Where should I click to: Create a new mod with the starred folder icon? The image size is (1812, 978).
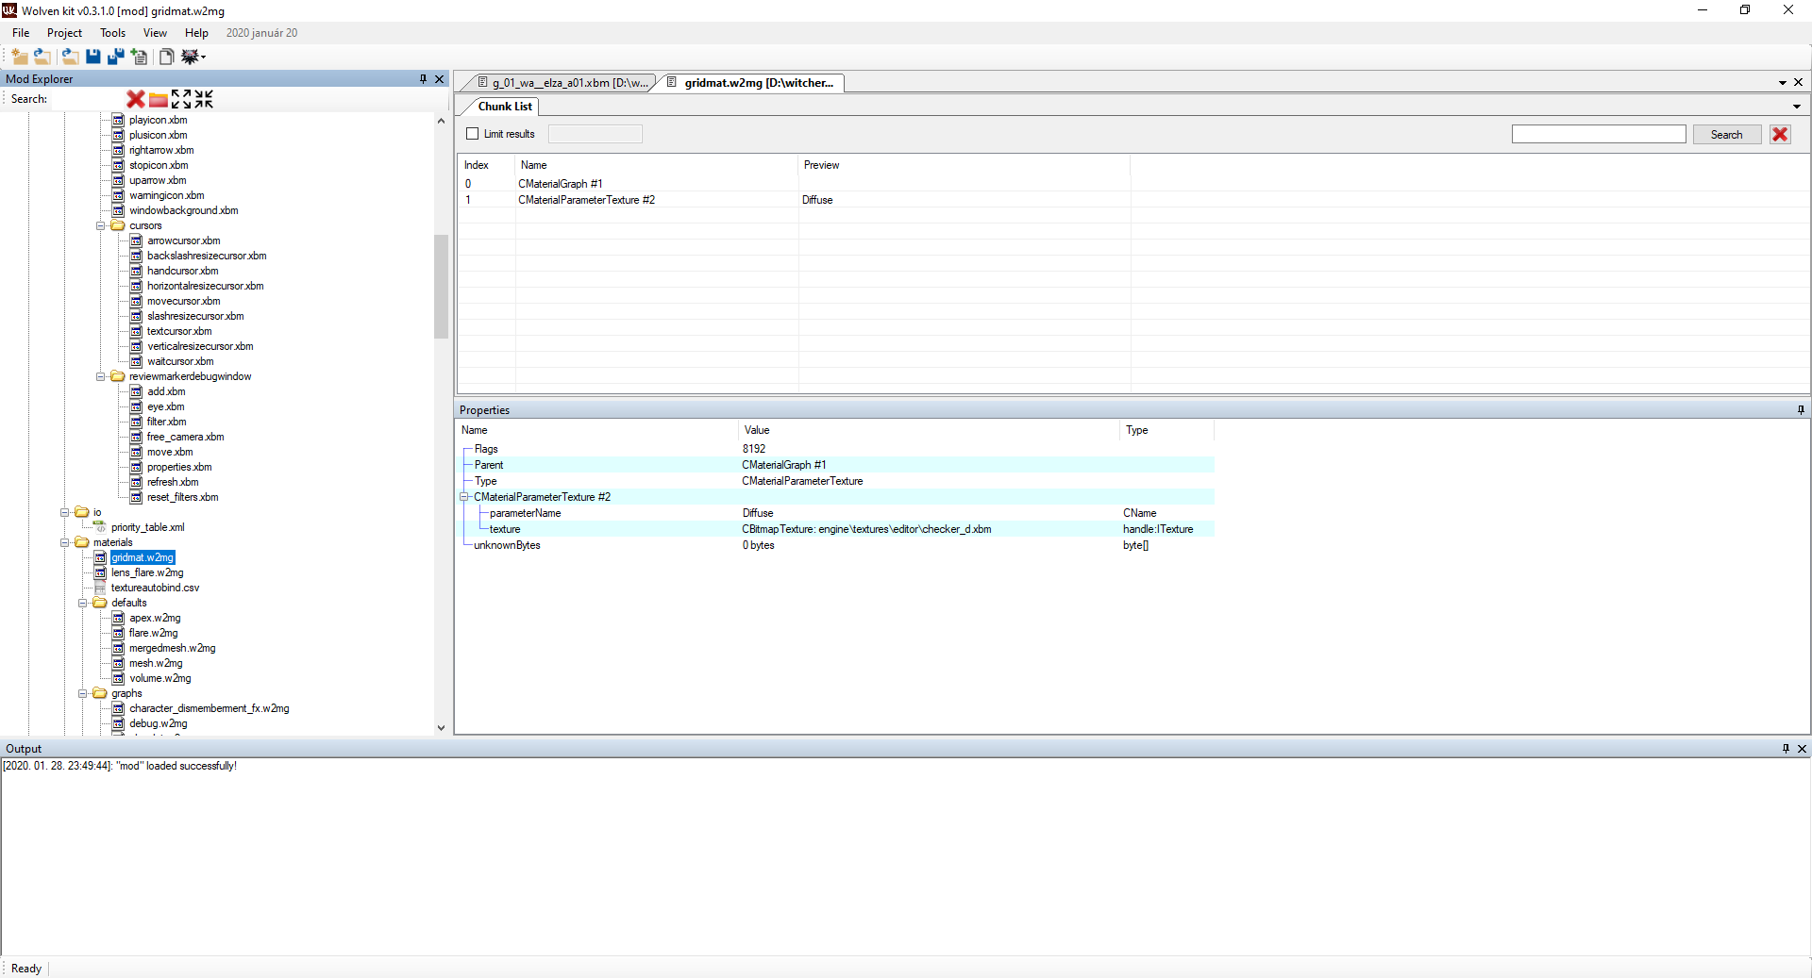click(x=20, y=57)
